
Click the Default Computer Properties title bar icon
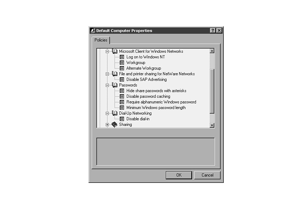tap(93, 31)
